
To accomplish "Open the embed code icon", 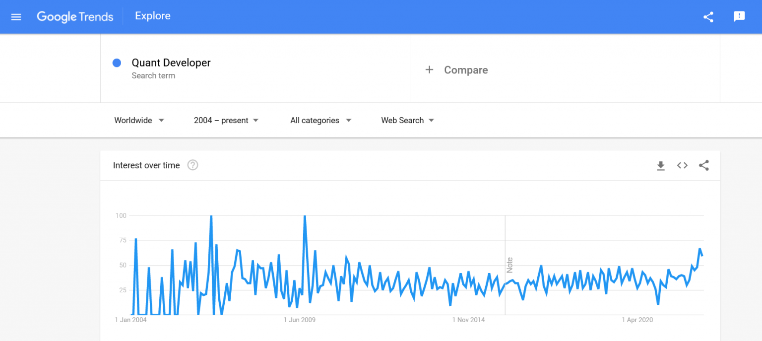I will (682, 166).
